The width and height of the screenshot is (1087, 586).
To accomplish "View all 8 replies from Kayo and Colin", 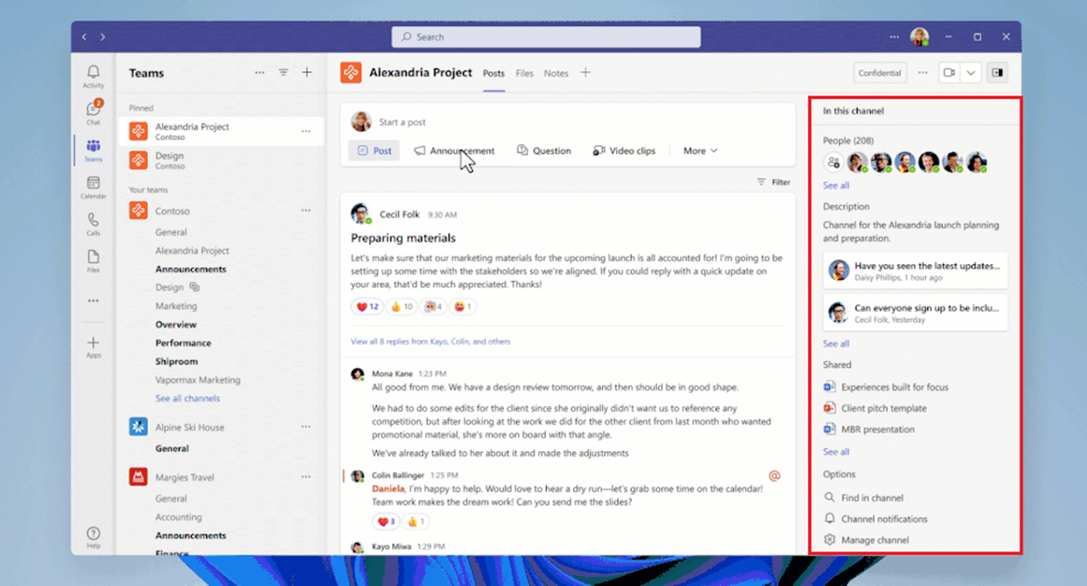I will (432, 341).
